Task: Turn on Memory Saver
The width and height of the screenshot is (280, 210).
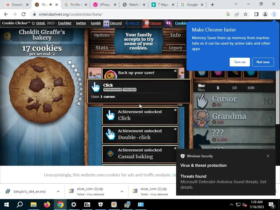Action: (x=240, y=62)
